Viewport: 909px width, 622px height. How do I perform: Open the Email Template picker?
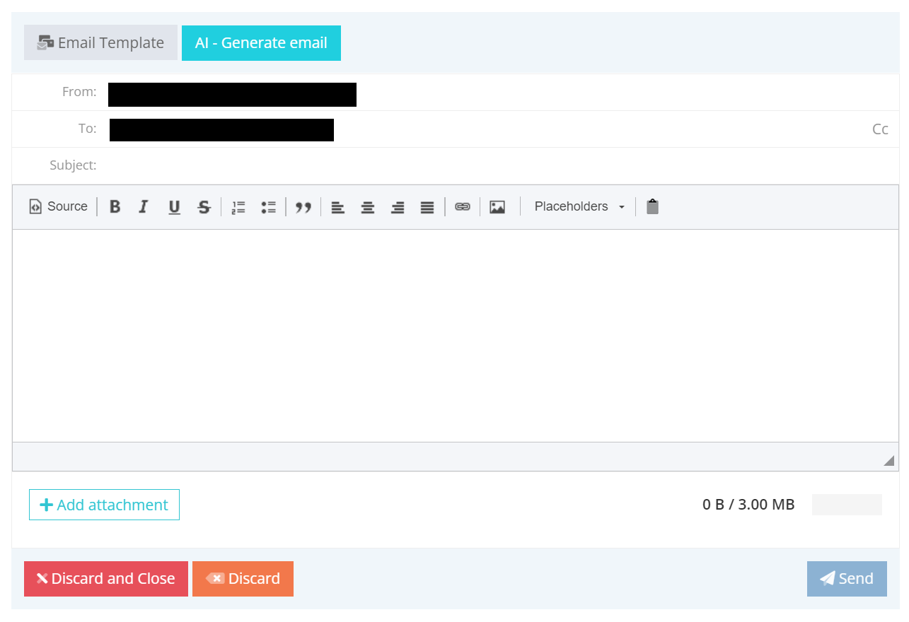pyautogui.click(x=100, y=43)
